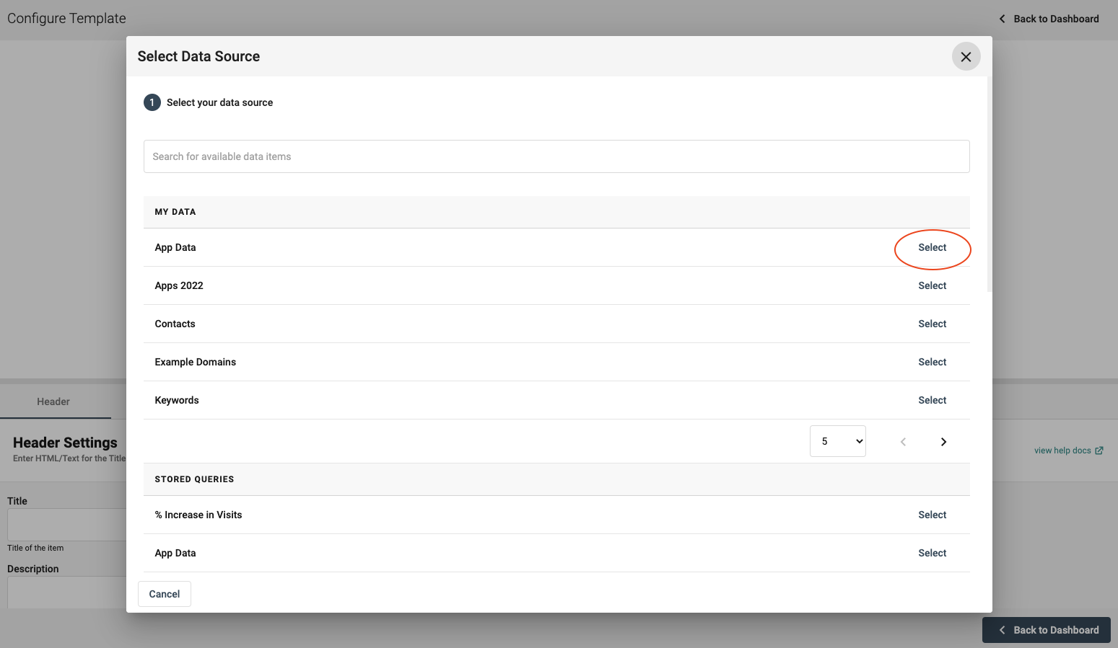The width and height of the screenshot is (1118, 648).
Task: Select the Contacts data source
Action: [932, 324]
